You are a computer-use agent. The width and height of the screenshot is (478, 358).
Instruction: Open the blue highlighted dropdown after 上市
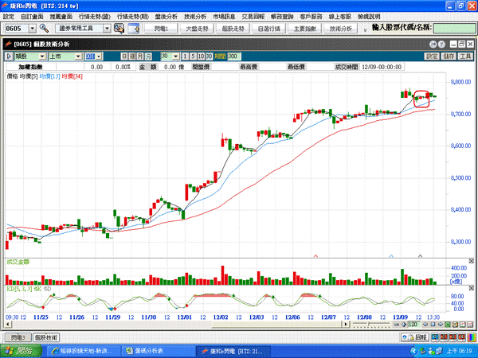pyautogui.click(x=99, y=56)
